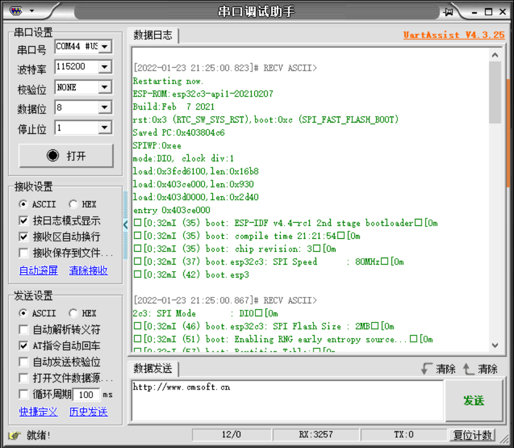514x448 pixels.
Task: Click the 12/0 status bar field
Action: [231, 435]
